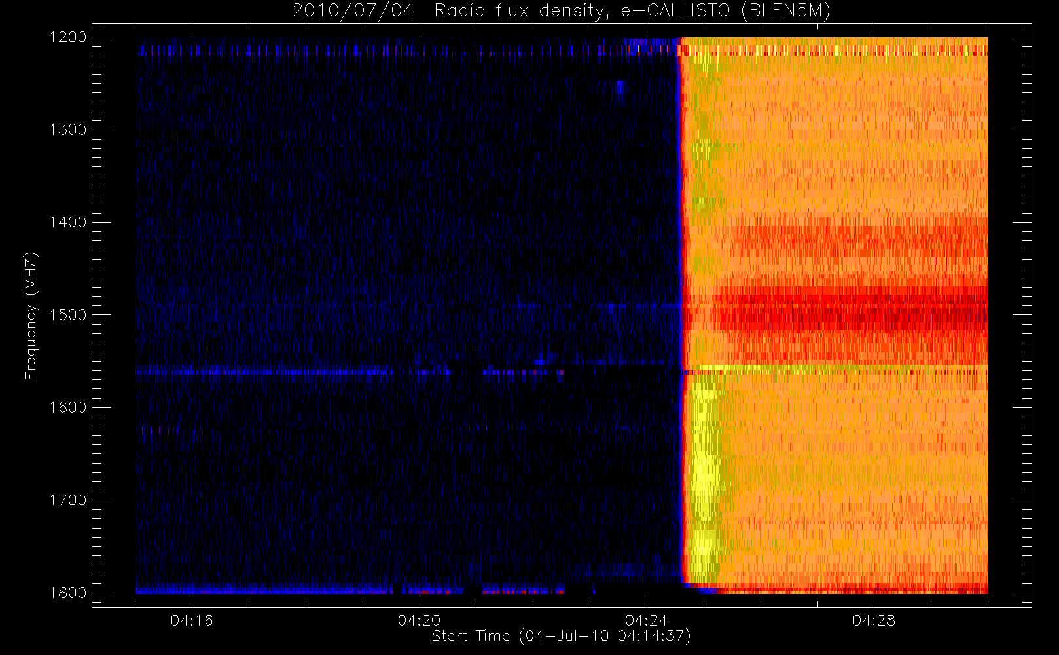Click the 04:20 time tick label
The image size is (1059, 655).
pyautogui.click(x=419, y=620)
